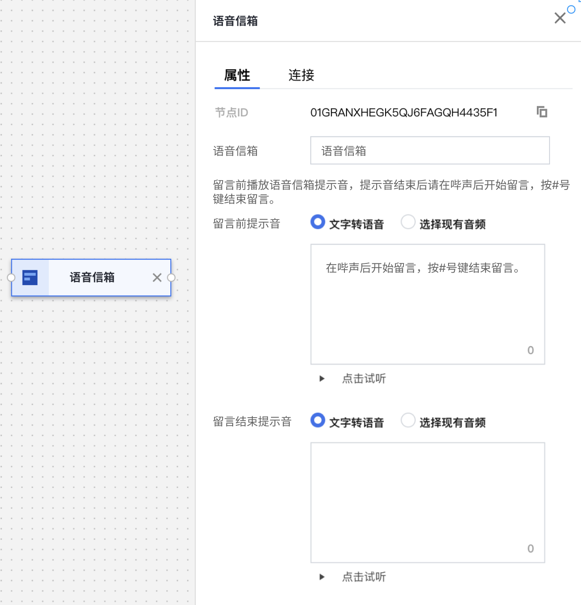Screen dimensions: 581x605
Task: Click the left input port of the 语音信箱 node
Action: [11, 277]
